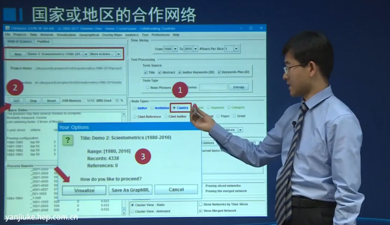Open the From year 1980 dropdown
Viewport: 390px width, 225px height.
[x=175, y=49]
